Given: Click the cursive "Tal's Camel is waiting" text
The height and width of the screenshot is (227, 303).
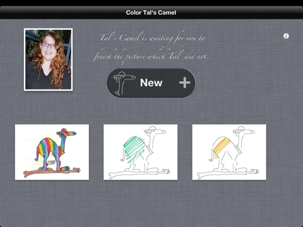Looking at the screenshot, I should [151, 47].
